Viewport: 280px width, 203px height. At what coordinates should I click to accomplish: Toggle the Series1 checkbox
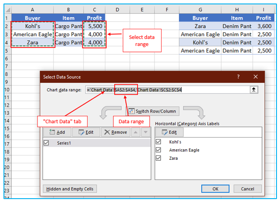pos(46,143)
